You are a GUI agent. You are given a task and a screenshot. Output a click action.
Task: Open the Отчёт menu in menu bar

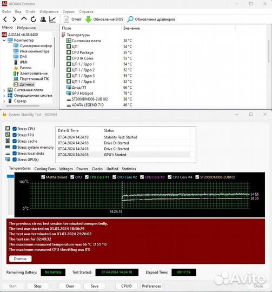(x=30, y=11)
